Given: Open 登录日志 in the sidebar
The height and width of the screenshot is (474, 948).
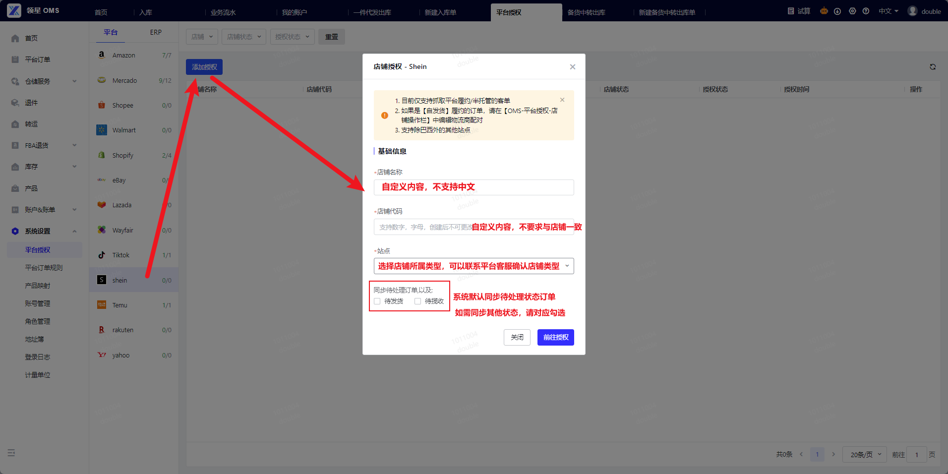Looking at the screenshot, I should point(38,357).
